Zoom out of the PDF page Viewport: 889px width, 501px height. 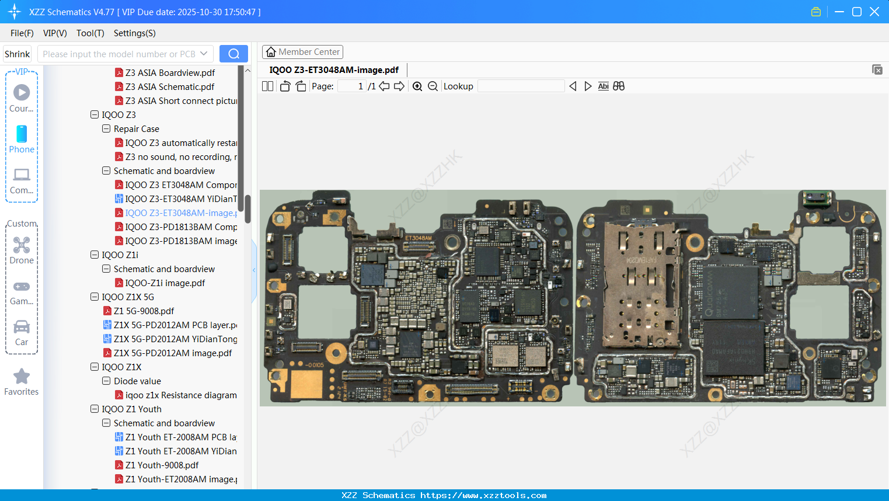tap(433, 86)
